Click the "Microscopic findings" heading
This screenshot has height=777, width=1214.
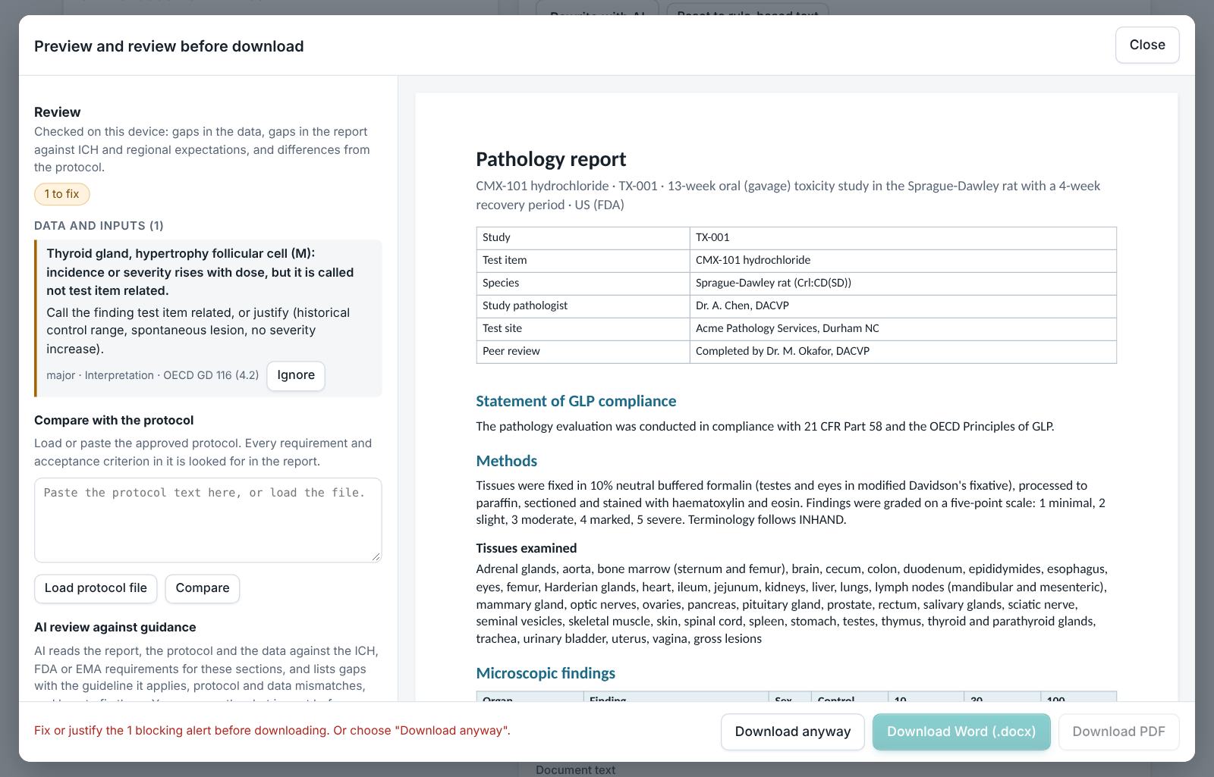tap(546, 673)
